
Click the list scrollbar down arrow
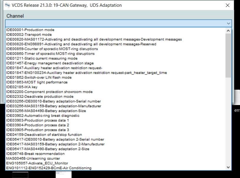click(x=228, y=167)
